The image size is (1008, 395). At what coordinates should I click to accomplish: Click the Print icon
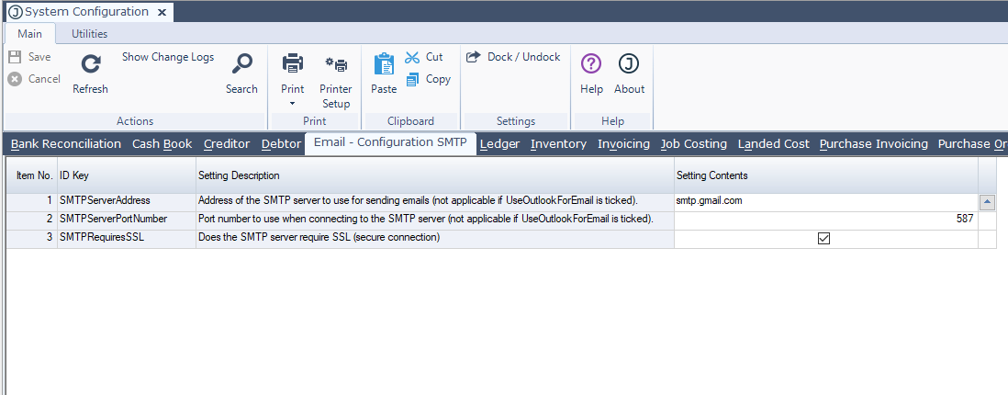pyautogui.click(x=292, y=64)
